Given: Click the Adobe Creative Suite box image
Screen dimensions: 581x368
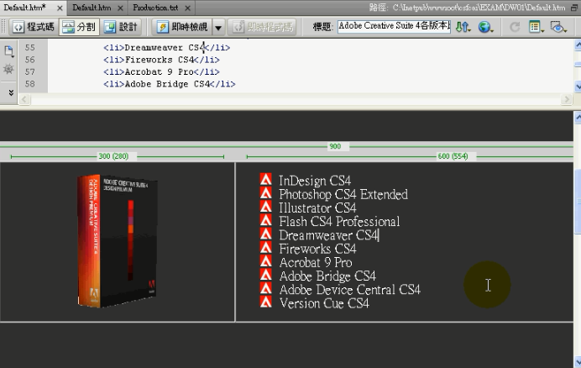Looking at the screenshot, I should (x=117, y=241).
